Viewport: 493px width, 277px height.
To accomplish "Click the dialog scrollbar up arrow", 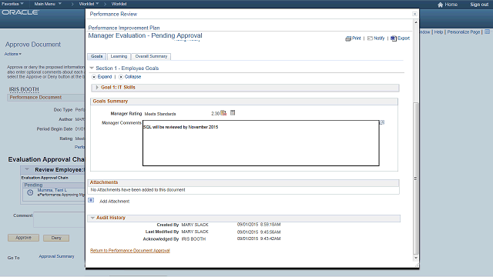I will (416, 22).
